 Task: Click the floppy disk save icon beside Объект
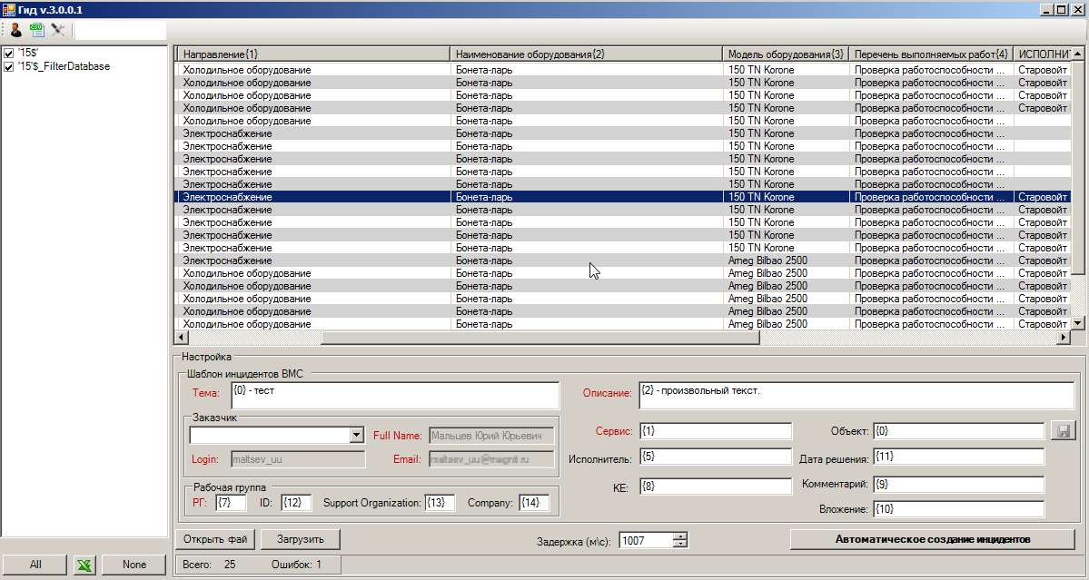point(1063,431)
